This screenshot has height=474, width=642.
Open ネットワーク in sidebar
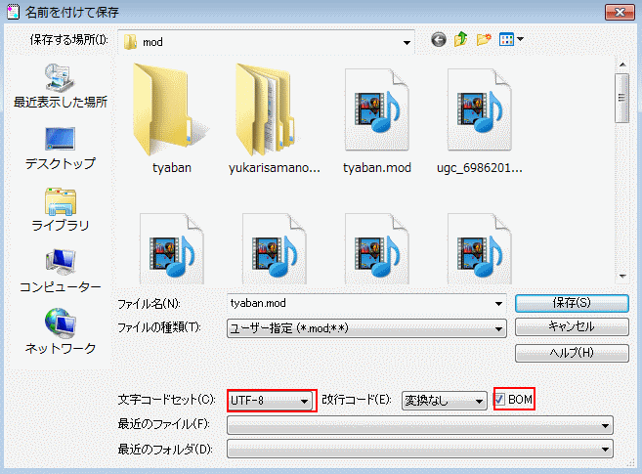[61, 331]
